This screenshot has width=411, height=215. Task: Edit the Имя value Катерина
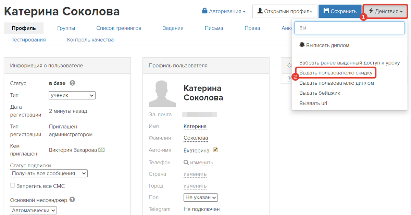click(195, 126)
